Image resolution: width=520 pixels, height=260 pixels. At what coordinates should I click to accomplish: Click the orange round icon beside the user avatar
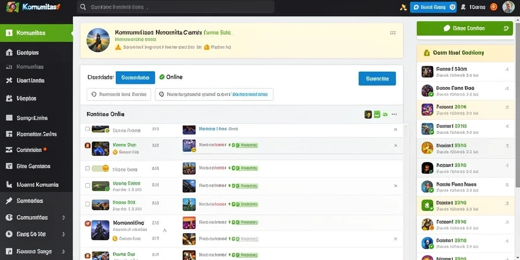pos(494,7)
